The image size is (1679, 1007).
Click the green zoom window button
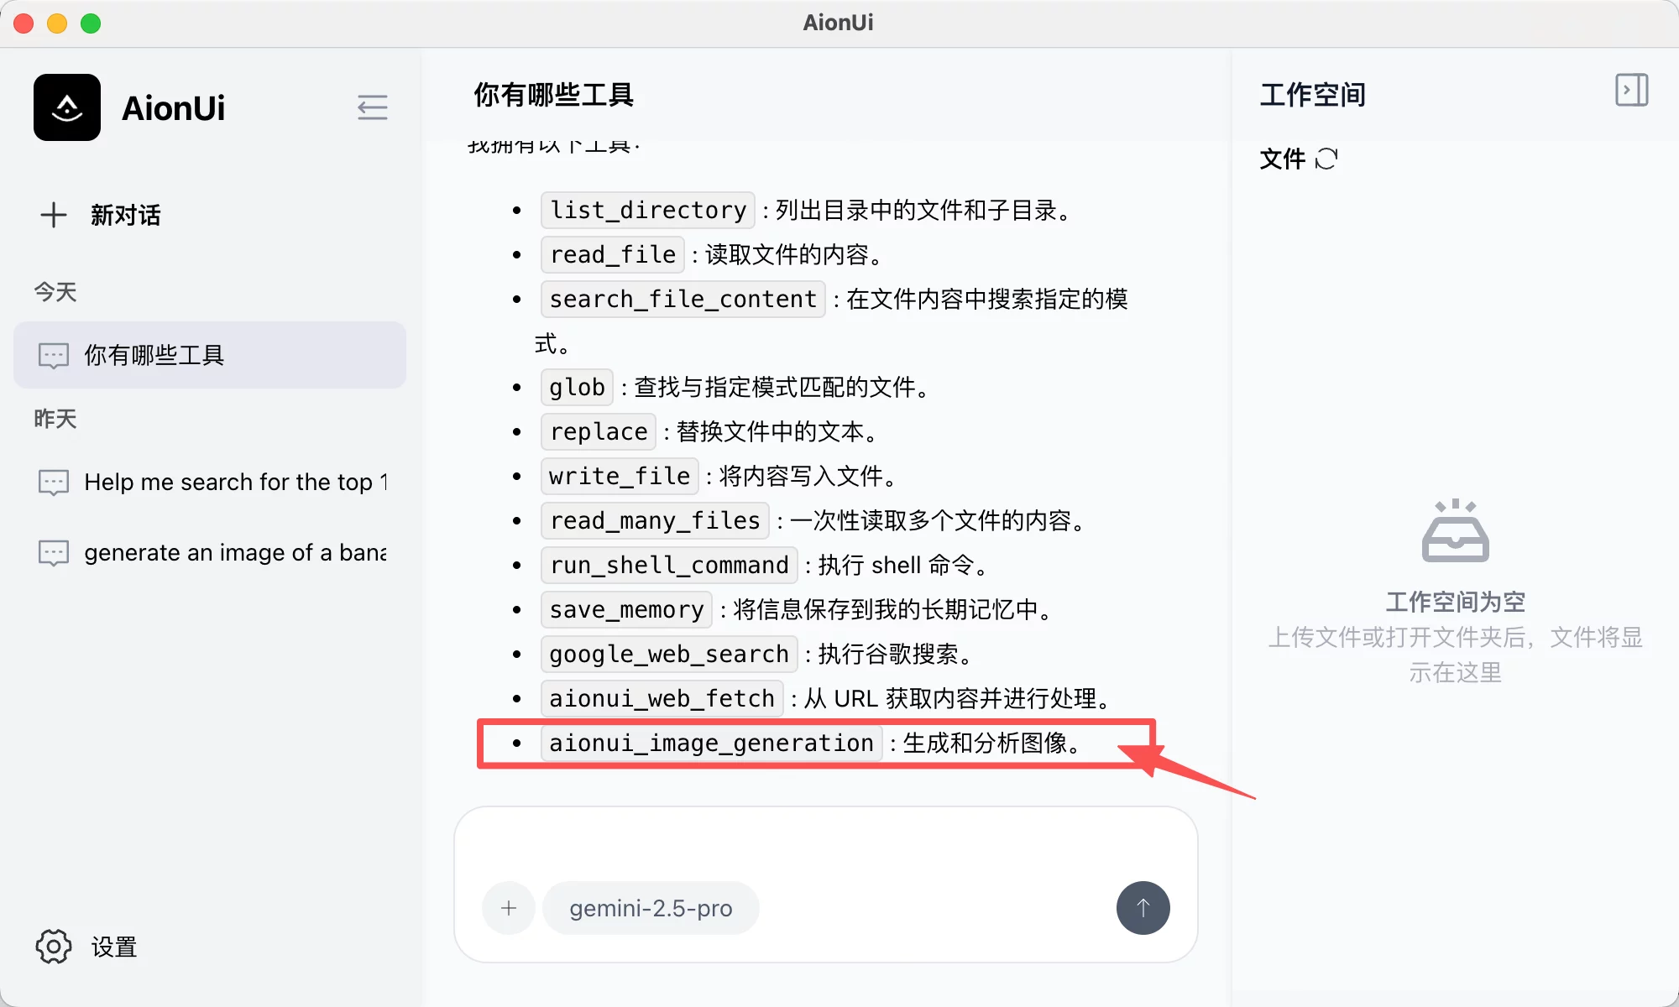tap(91, 23)
